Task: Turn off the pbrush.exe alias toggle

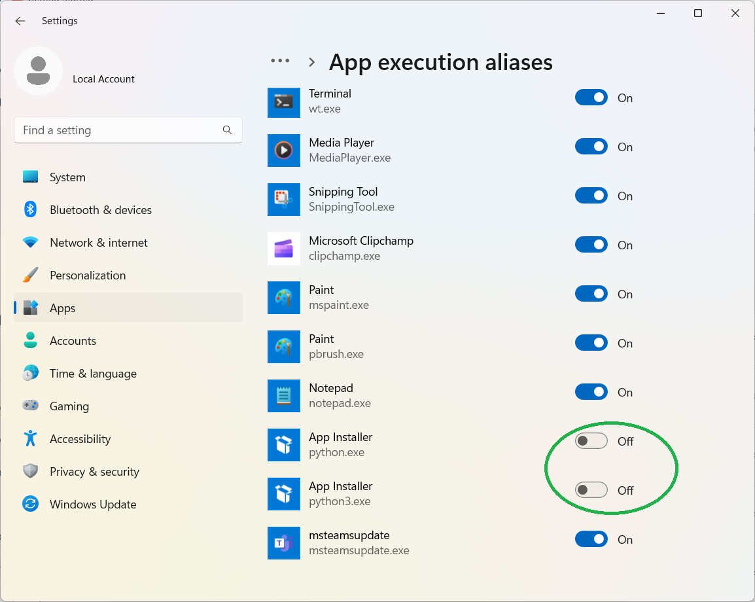Action: click(x=591, y=344)
